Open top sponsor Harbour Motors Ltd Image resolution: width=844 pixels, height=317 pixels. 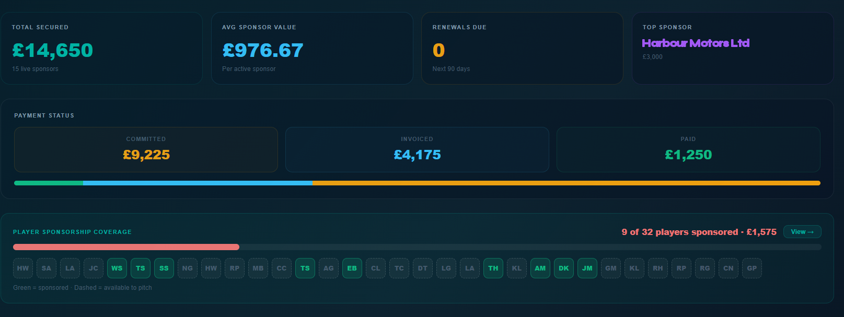coord(696,43)
